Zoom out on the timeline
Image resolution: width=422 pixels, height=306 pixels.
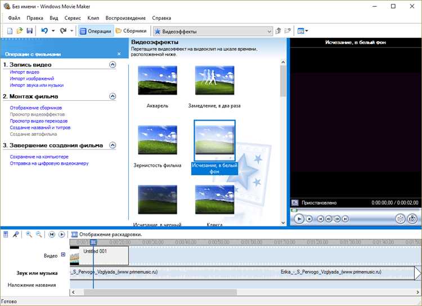tap(39, 234)
